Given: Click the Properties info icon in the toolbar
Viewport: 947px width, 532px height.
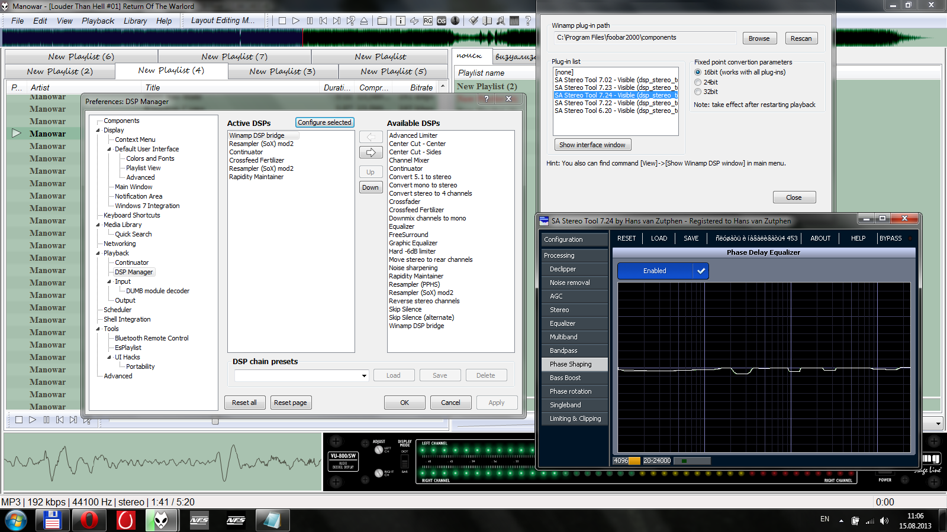Looking at the screenshot, I should coord(401,21).
